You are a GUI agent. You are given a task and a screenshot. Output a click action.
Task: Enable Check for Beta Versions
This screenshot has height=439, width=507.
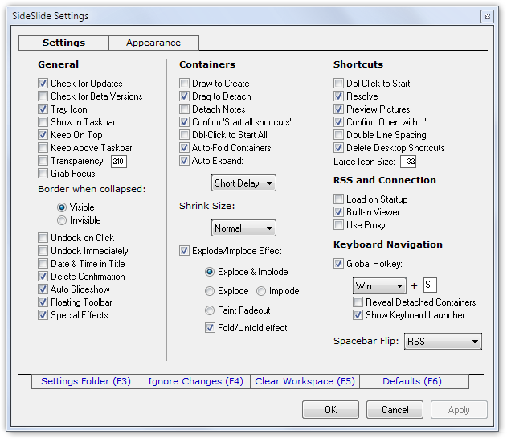pyautogui.click(x=43, y=96)
